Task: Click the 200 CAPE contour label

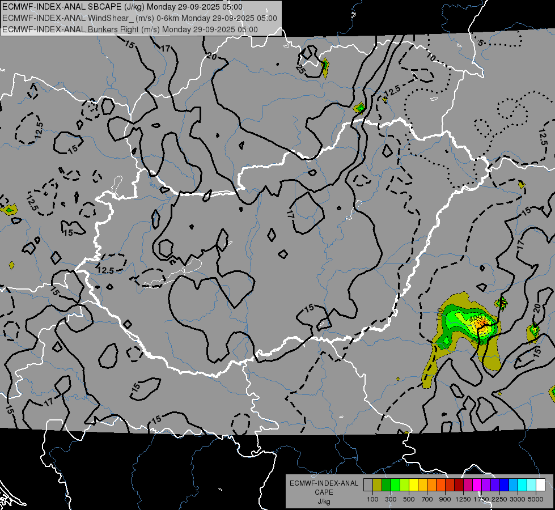Action: click(x=478, y=342)
